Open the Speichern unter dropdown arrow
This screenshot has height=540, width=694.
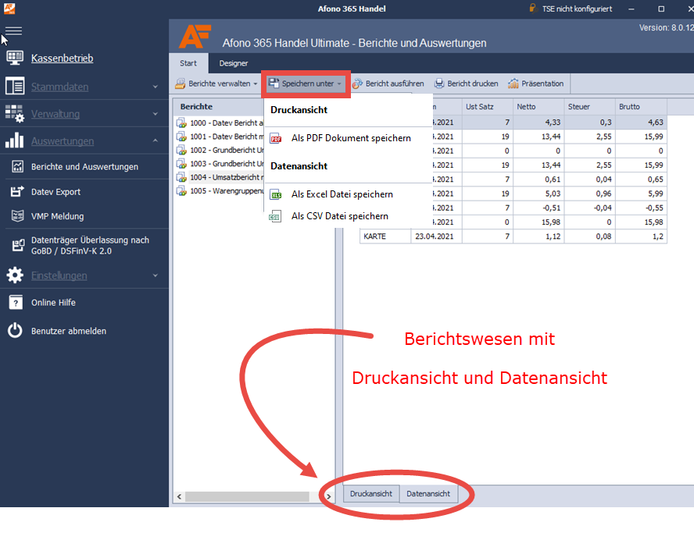339,84
